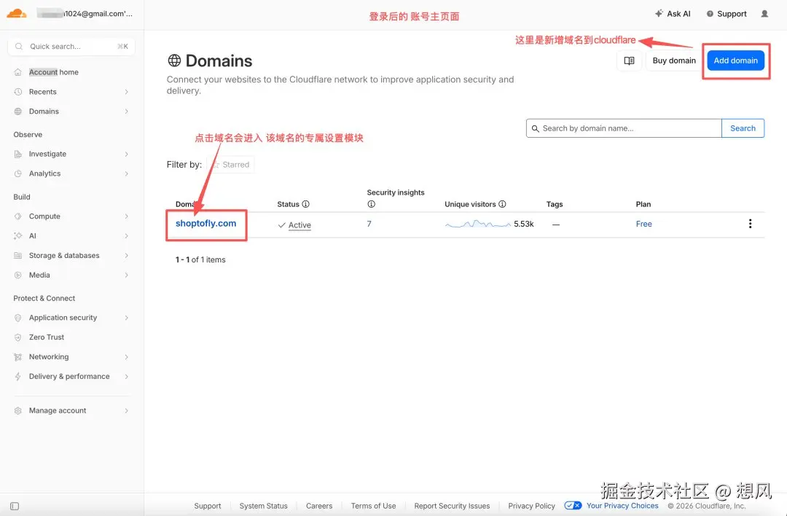Click the Account home sidebar icon
Image resolution: width=787 pixels, height=516 pixels.
click(x=18, y=72)
